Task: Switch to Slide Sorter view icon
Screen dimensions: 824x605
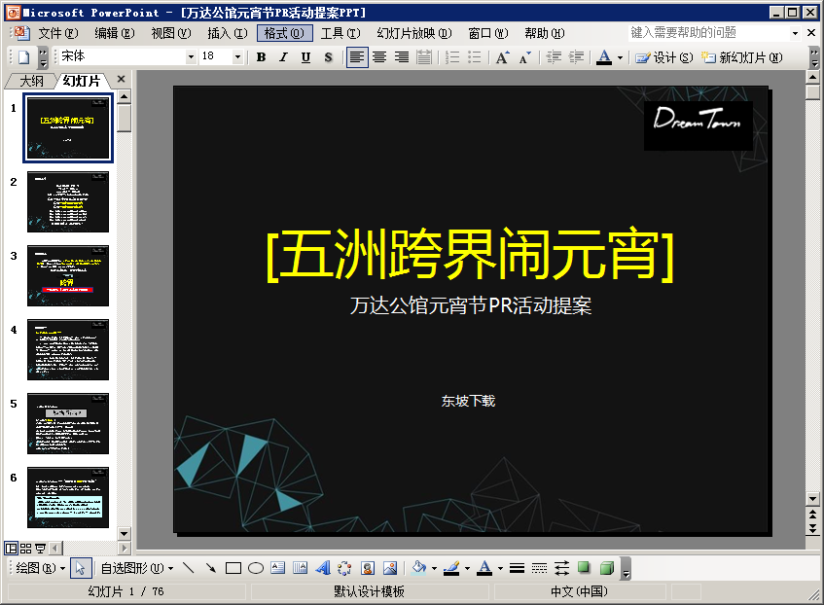Action: [x=25, y=549]
